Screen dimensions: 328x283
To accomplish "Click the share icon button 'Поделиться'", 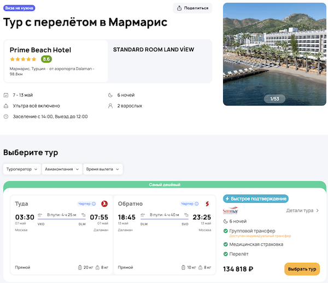I will pos(192,8).
